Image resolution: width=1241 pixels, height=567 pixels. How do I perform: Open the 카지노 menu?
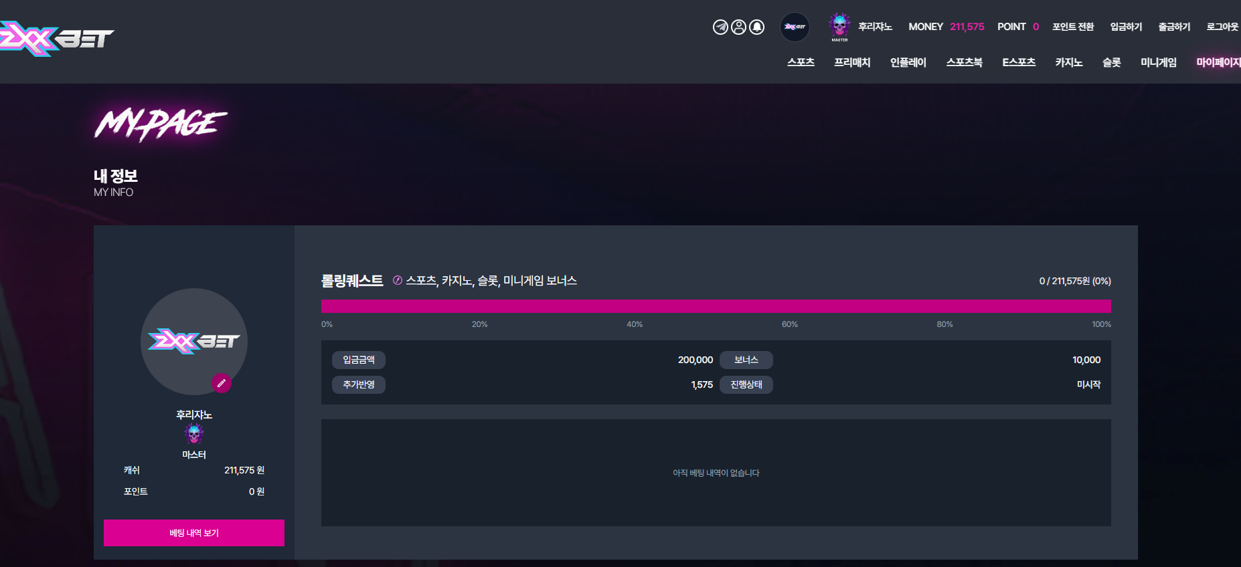pyautogui.click(x=1069, y=62)
